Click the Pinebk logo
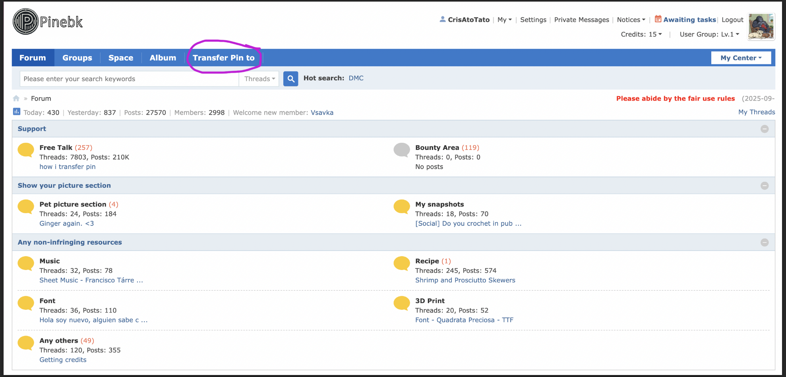The image size is (786, 377). click(48, 21)
